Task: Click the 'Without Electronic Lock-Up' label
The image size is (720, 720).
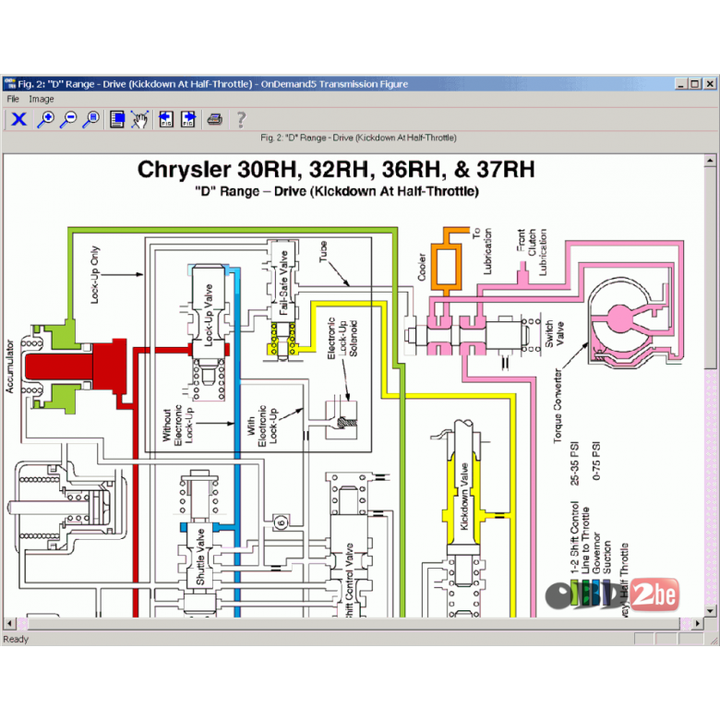Action: 178,424
